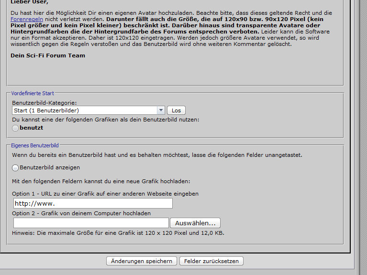This screenshot has height=275, width=367.
Task: Open the Forenregeln link
Action: tap(23, 19)
